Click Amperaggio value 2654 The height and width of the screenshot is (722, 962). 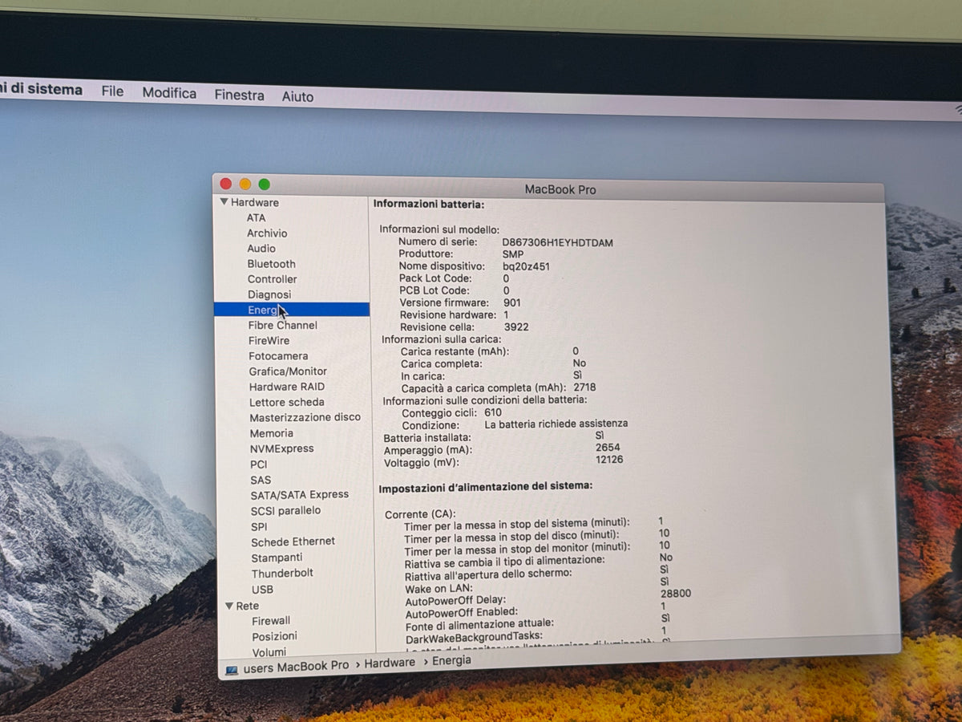607,447
